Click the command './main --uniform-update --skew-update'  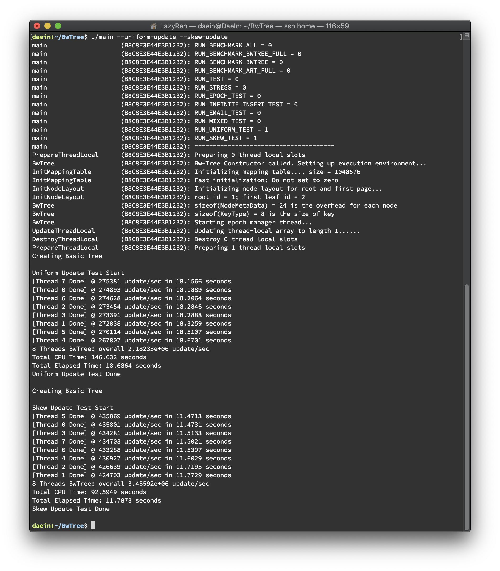pyautogui.click(x=159, y=37)
